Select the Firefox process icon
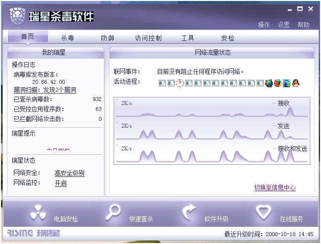Screen dimensions: 321x244 coord(278,83)
